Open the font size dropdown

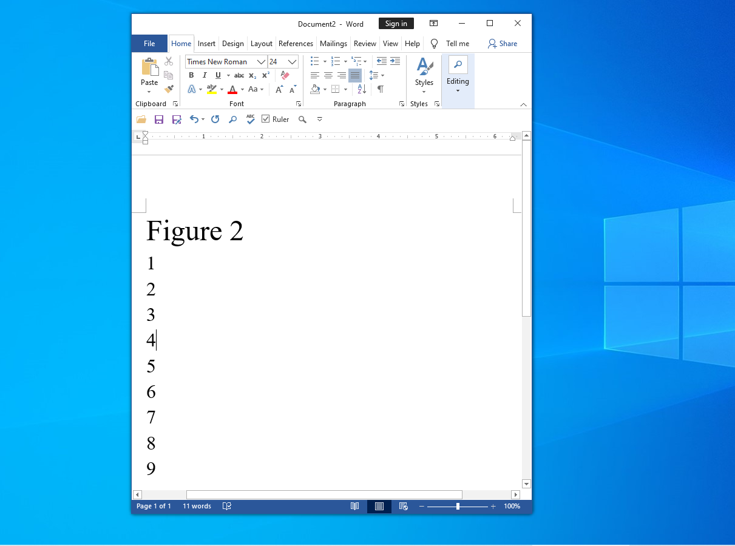pos(293,62)
